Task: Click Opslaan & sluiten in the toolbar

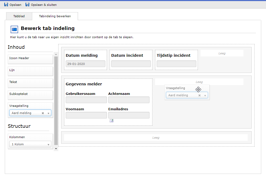Action: tap(41, 5)
